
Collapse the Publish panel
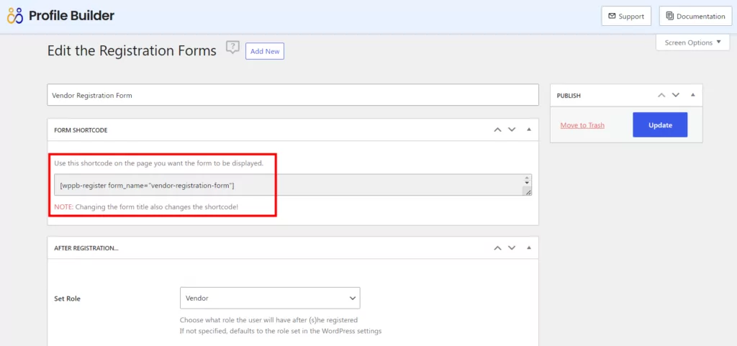(693, 95)
